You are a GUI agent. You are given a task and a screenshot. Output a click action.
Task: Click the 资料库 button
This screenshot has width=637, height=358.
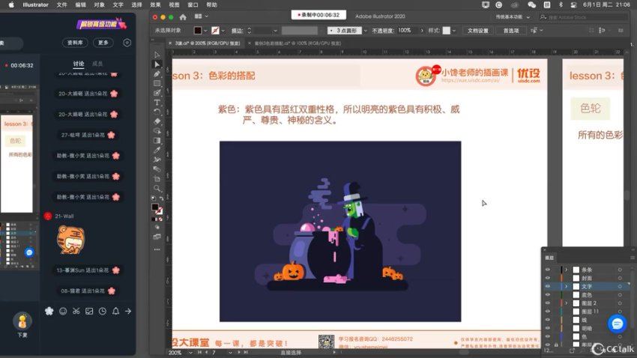pos(75,43)
